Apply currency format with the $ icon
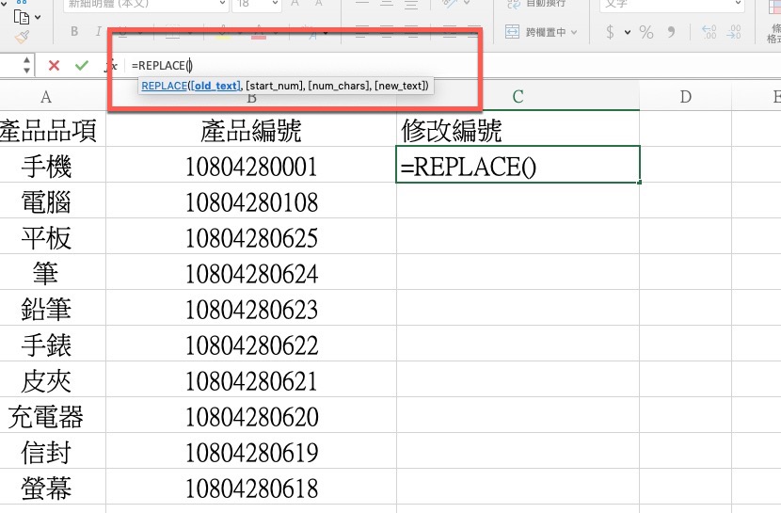This screenshot has width=781, height=513. (x=610, y=32)
